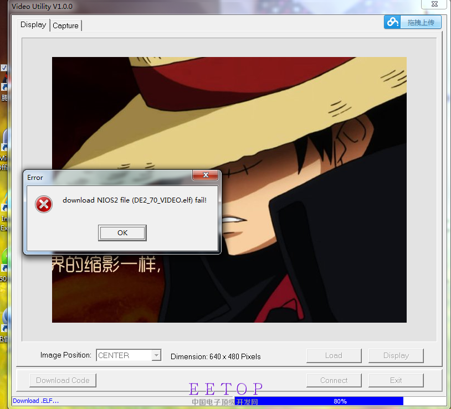The height and width of the screenshot is (409, 451).
Task: Toggle the desktop checkbox at left edge
Action: 4,68
